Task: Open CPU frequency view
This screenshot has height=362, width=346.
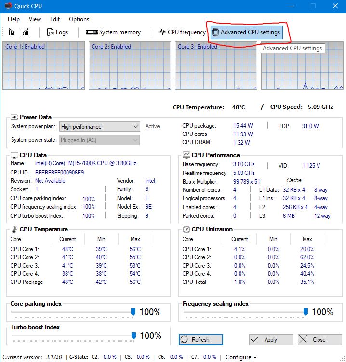Action: (x=182, y=32)
